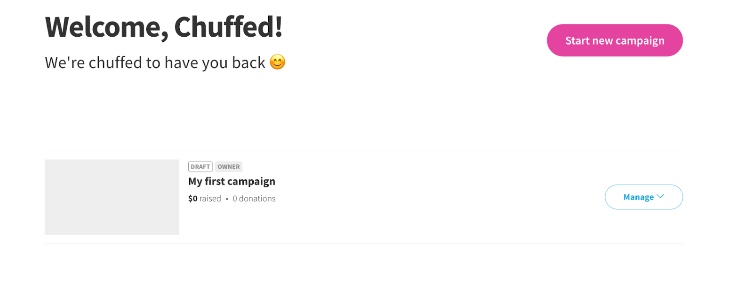Select the grey campaign thumbnail placeholder
The image size is (753, 286).
pos(112,197)
